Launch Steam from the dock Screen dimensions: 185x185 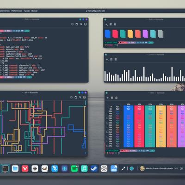click(x=94, y=168)
